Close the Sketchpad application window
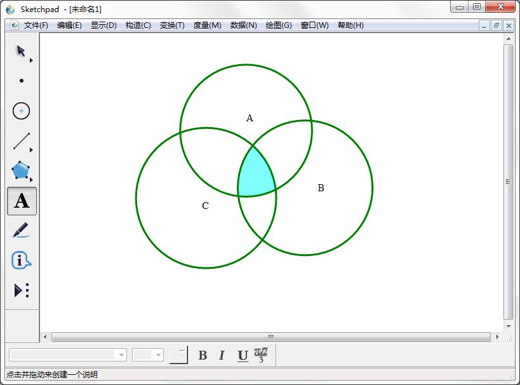This screenshot has height=385, width=520. click(x=500, y=7)
